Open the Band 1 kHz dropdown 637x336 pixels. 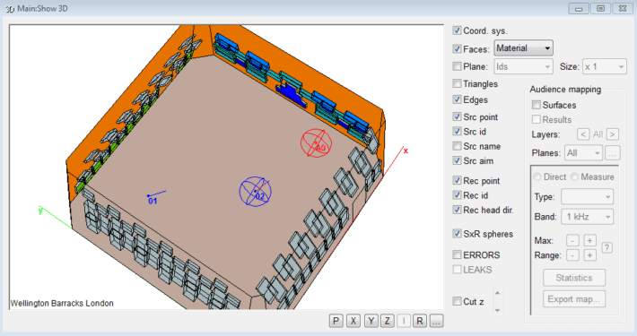pyautogui.click(x=588, y=217)
